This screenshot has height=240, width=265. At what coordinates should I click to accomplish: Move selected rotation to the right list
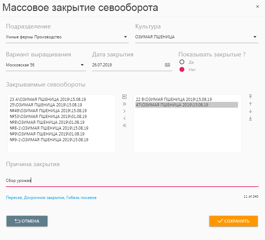point(124,111)
